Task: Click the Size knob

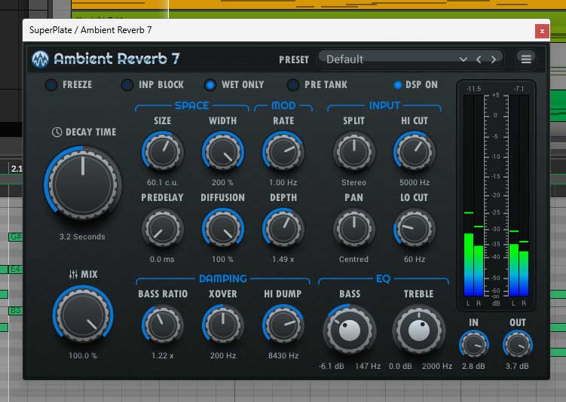Action: pyautogui.click(x=163, y=151)
